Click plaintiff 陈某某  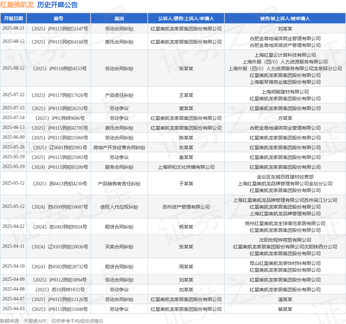186,138
